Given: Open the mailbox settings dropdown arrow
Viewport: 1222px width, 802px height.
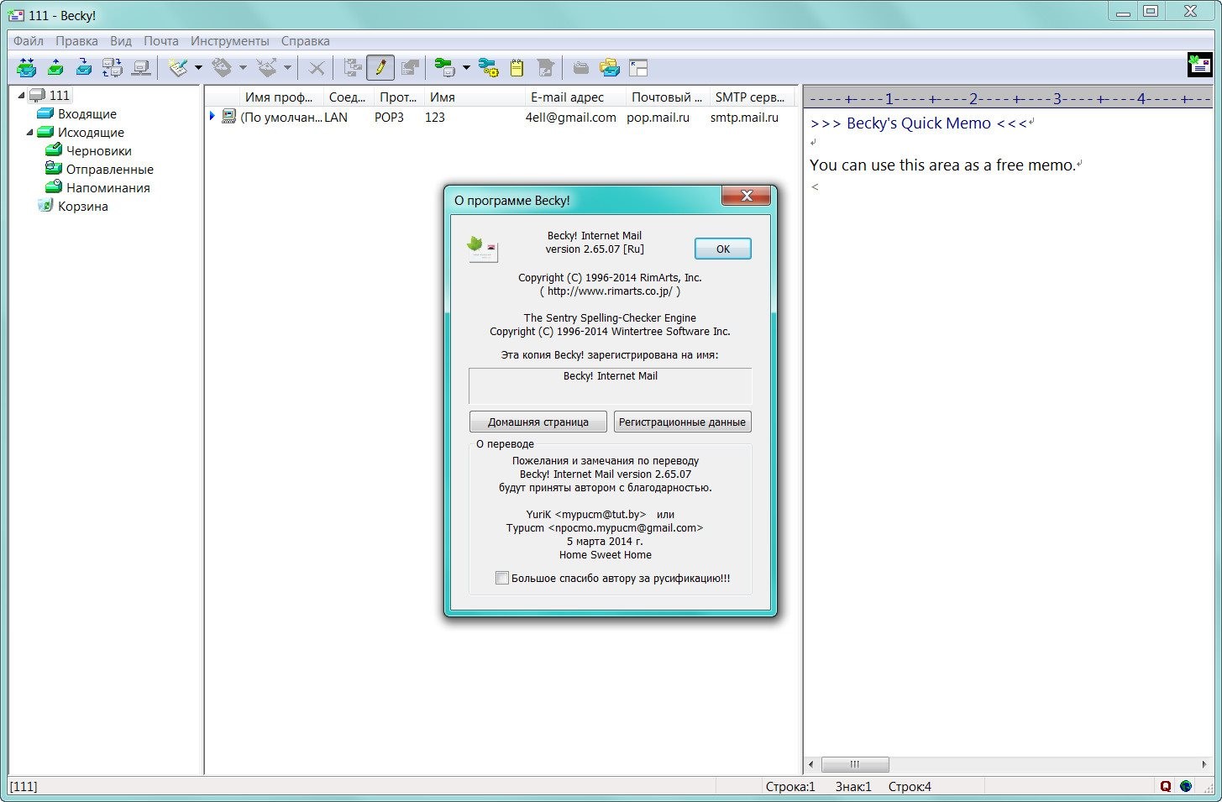Looking at the screenshot, I should point(466,67).
